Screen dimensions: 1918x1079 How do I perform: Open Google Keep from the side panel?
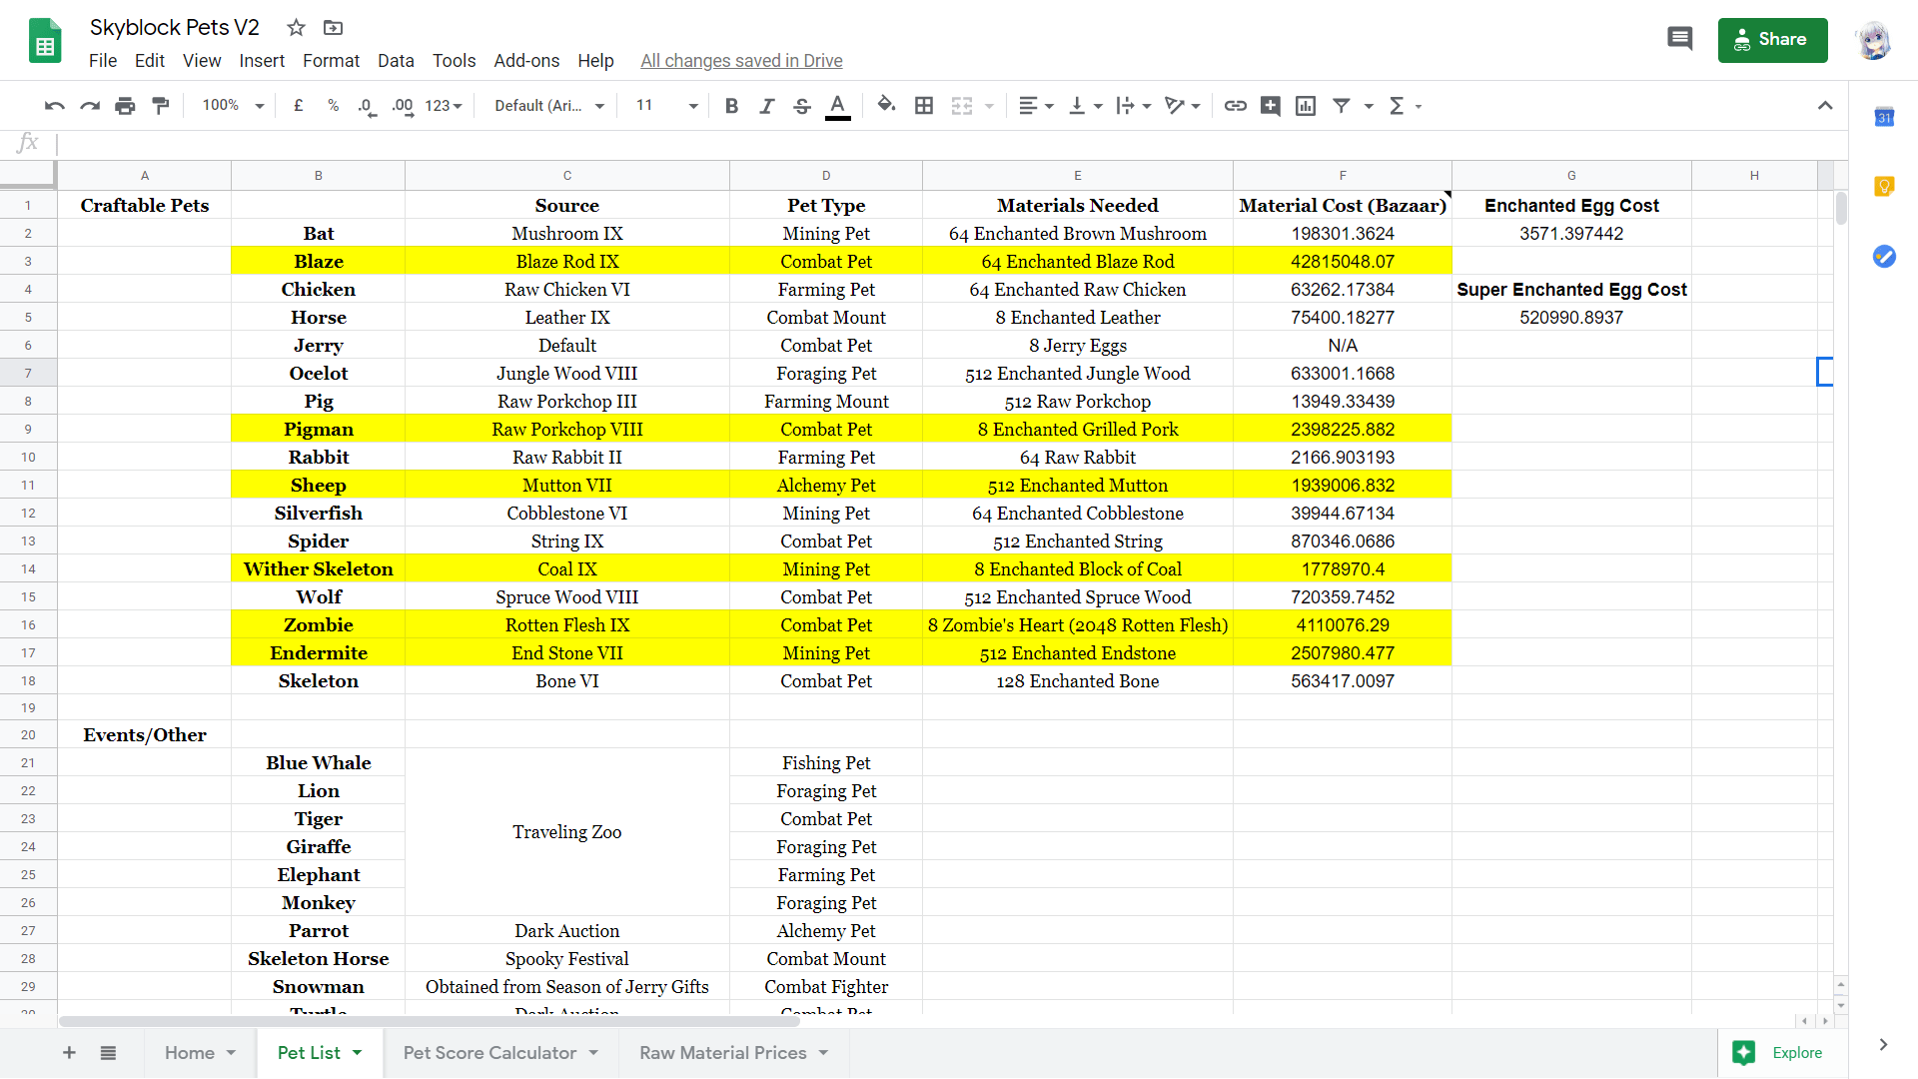point(1884,187)
